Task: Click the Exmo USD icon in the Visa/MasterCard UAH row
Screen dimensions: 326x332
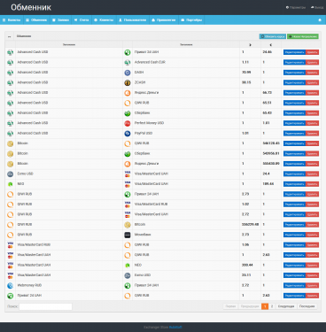Action: pos(128,275)
